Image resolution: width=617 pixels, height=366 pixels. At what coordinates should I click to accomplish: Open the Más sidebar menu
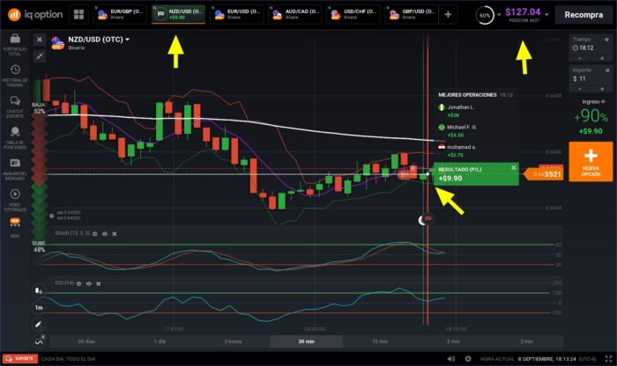coord(15,227)
